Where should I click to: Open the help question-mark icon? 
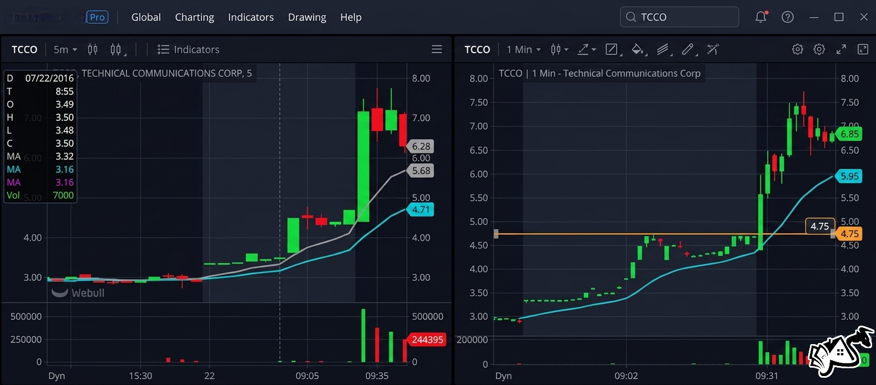tap(788, 17)
